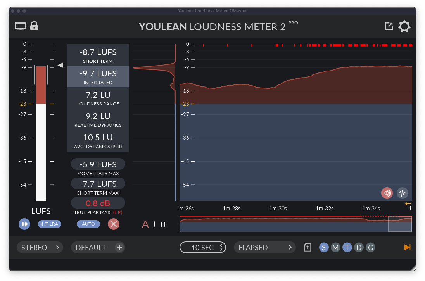Image resolution: width=425 pixels, height=281 pixels.
Task: Jump to end with orange arrow
Action: (407, 247)
